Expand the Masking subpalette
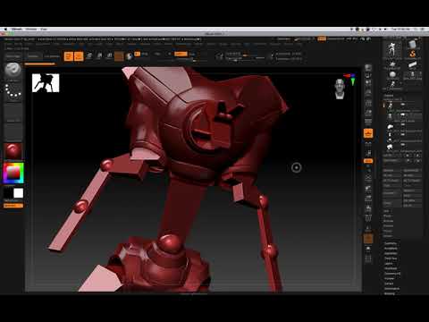This screenshot has width=429, height=322. click(390, 293)
